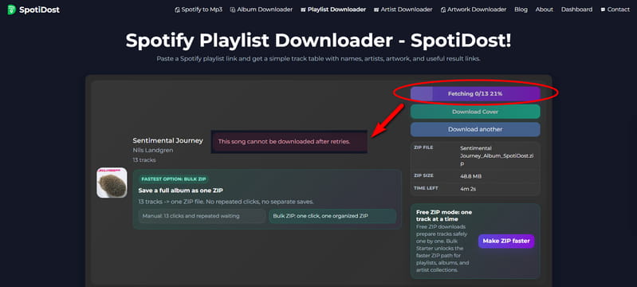637x287 pixels.
Task: Click 'Save a full album as one ZIP' heading
Action: click(x=180, y=191)
